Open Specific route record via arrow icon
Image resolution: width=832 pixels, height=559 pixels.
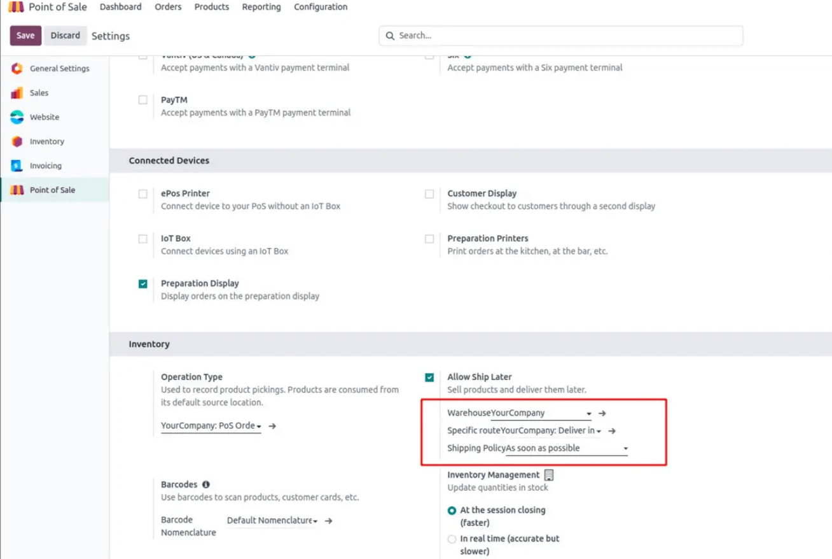(612, 431)
